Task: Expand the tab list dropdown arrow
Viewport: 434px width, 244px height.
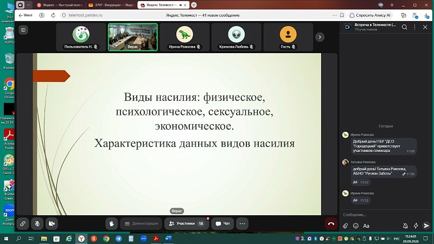Action: tap(29, 5)
